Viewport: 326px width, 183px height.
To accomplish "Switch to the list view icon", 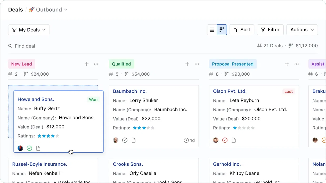I will click(x=212, y=30).
